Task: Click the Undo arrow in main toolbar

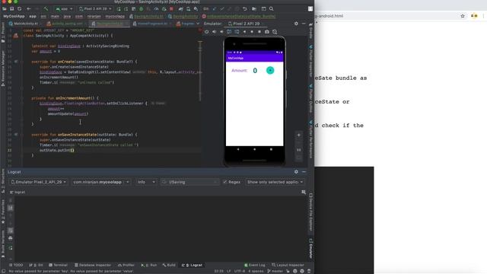Action: coord(245,8)
